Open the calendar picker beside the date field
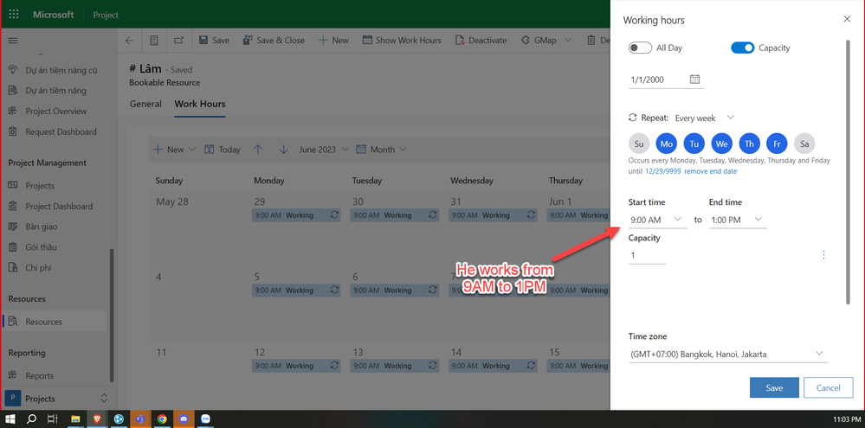The width and height of the screenshot is (865, 428). coord(695,80)
